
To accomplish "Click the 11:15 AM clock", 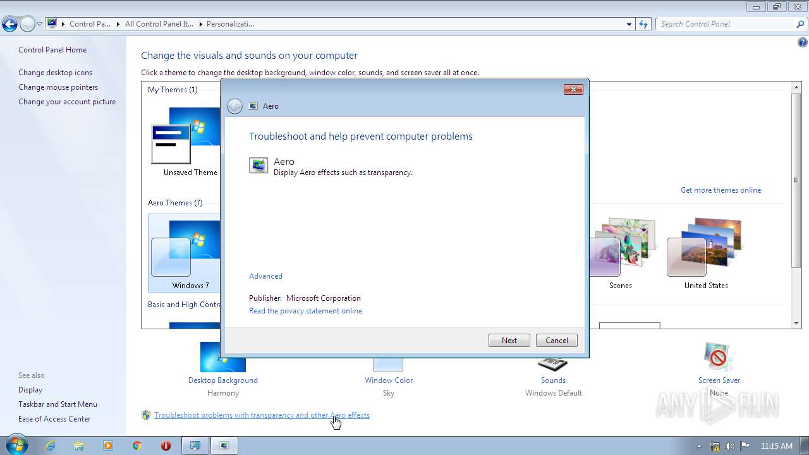I will coord(777,446).
